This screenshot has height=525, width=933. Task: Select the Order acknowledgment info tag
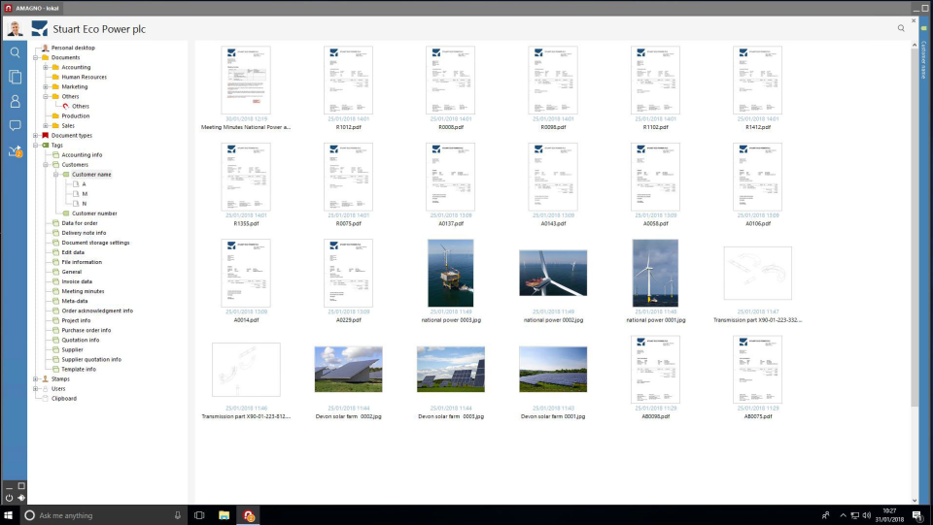coord(97,311)
